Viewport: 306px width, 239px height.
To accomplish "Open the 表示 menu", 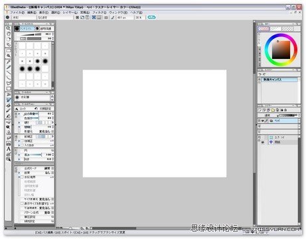I will [43, 13].
